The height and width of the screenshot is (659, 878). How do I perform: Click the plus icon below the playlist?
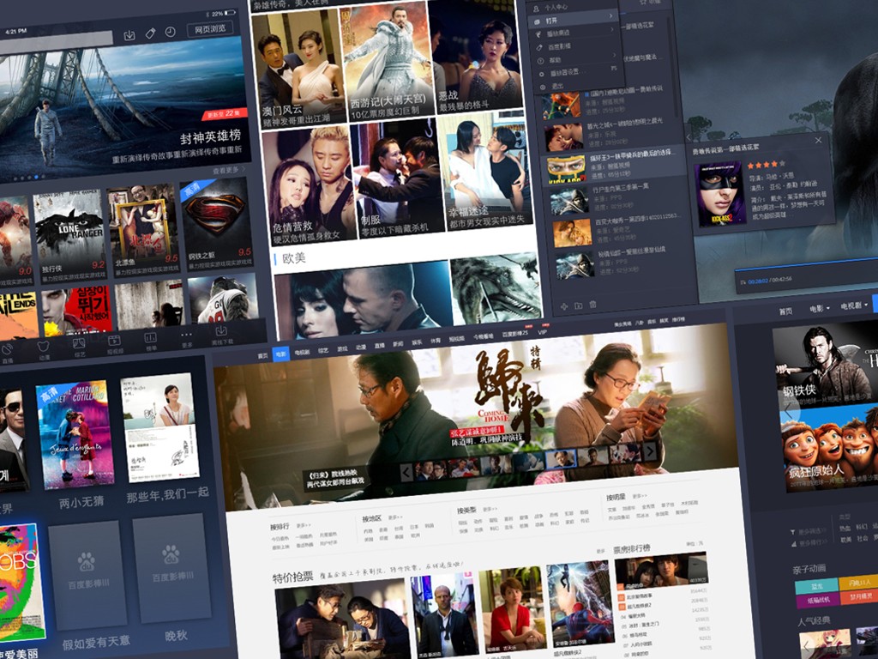pos(563,305)
